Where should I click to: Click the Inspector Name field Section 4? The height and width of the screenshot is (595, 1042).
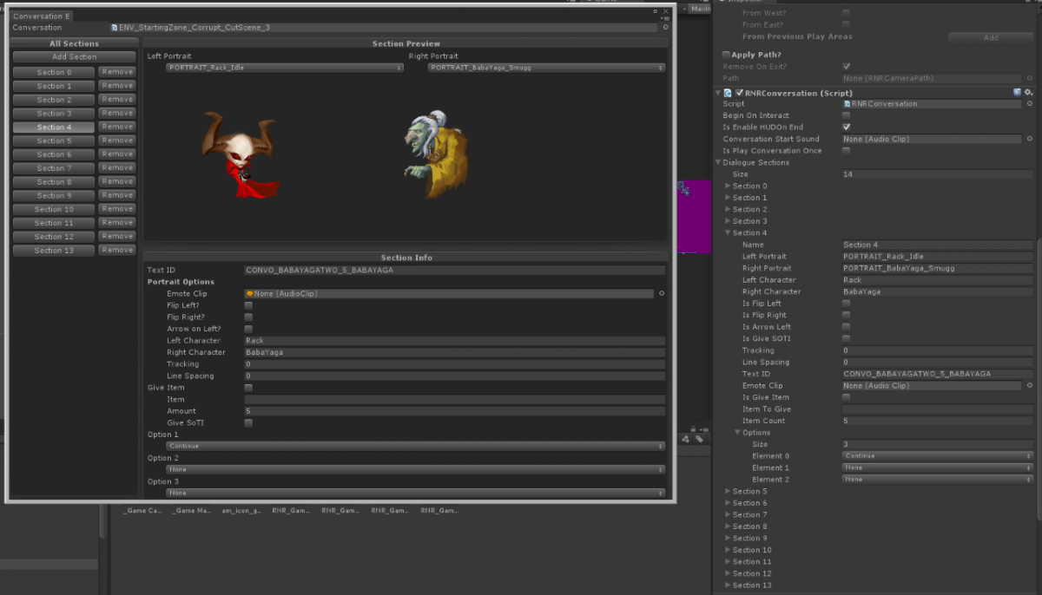[938, 245]
